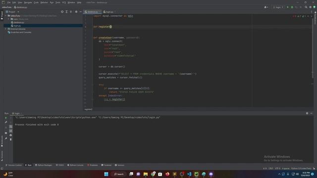317x178 pixels.
Task: Switch to the login.py editor tab
Action: coord(109,12)
